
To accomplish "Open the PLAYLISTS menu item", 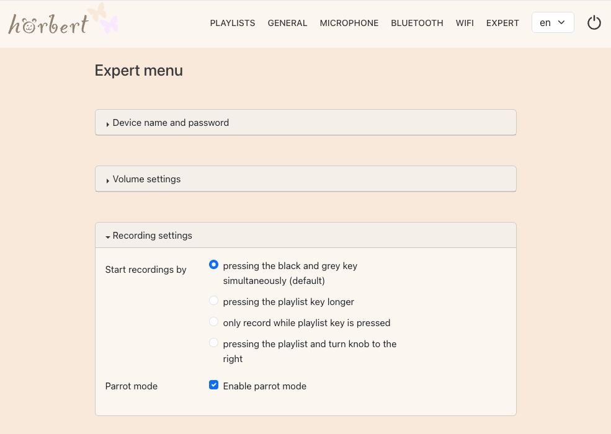I will point(233,23).
